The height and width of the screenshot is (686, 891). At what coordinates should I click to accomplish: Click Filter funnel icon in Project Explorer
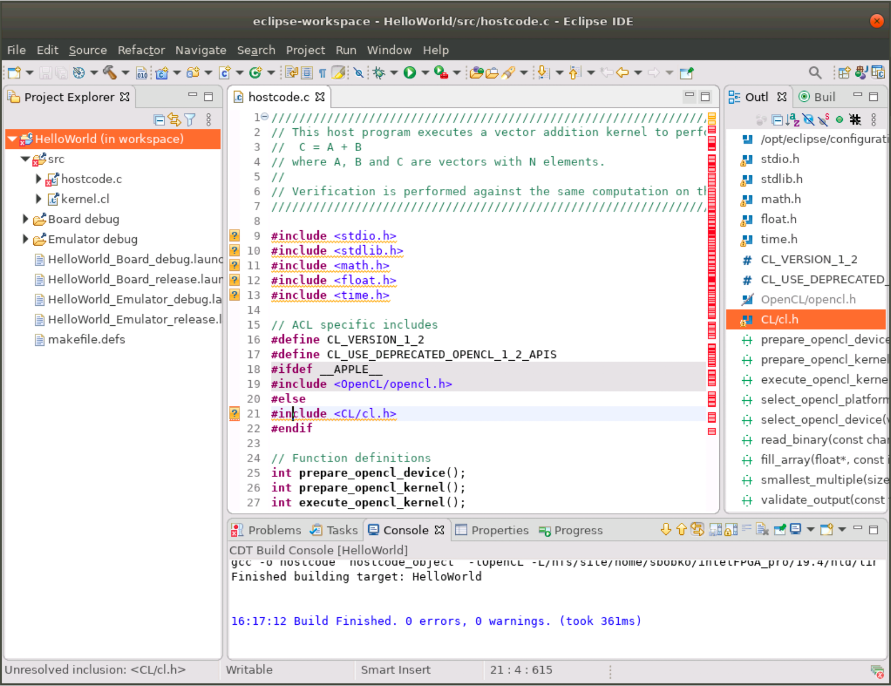(190, 120)
